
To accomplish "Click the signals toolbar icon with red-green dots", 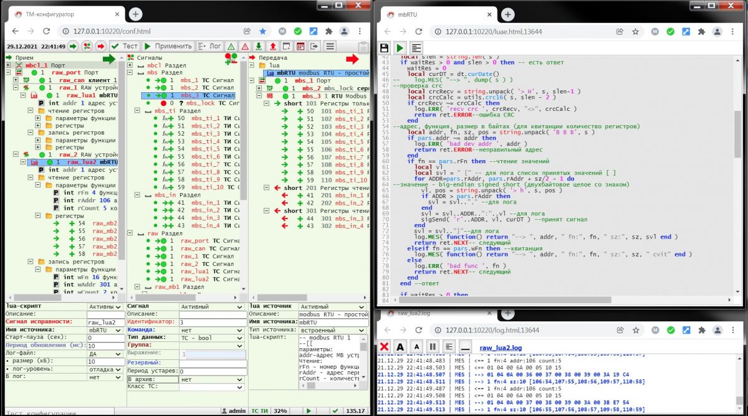I will (x=87, y=46).
